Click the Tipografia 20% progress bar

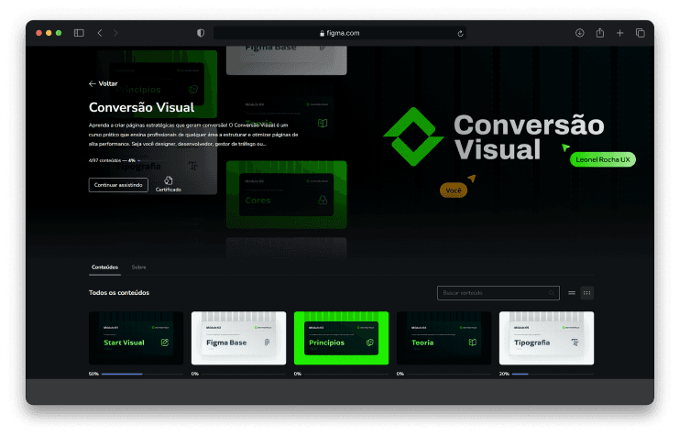click(x=553, y=374)
